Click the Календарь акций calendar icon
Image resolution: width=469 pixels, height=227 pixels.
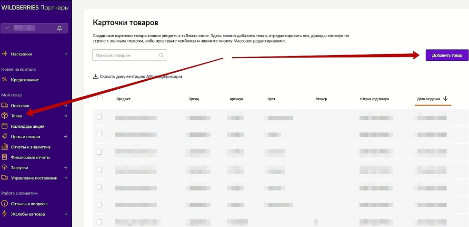(5, 126)
